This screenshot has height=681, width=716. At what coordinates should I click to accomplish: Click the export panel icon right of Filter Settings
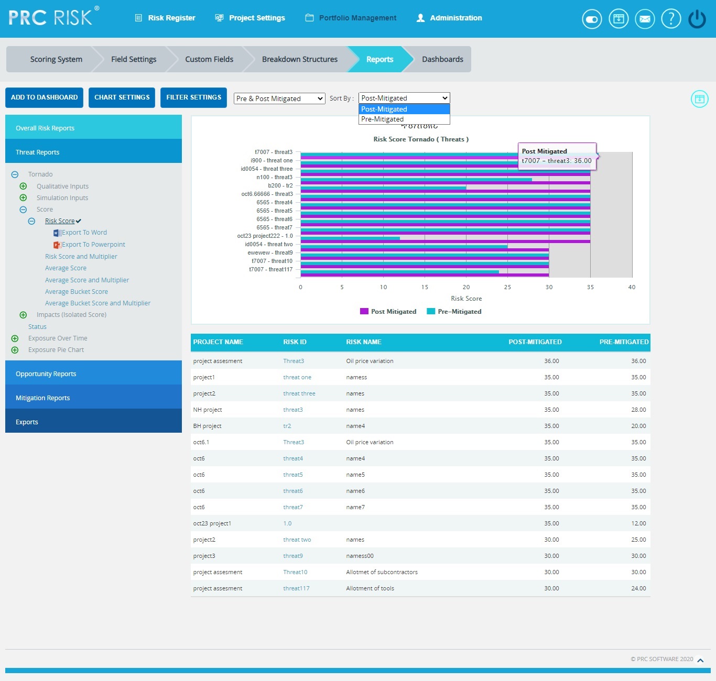699,98
